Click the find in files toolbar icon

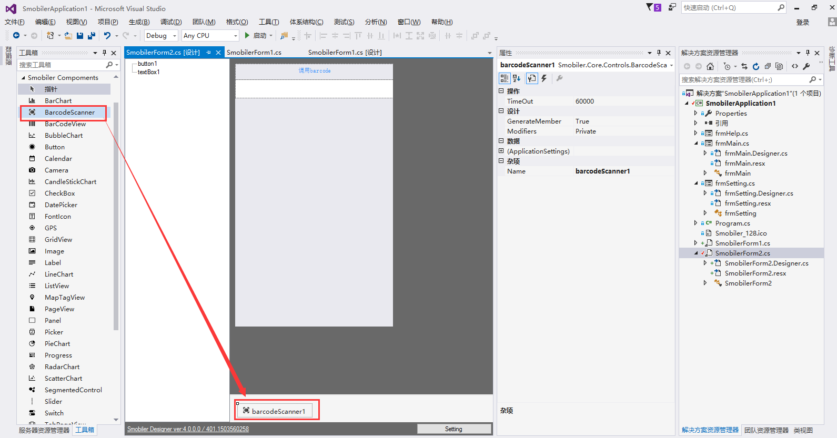click(284, 35)
